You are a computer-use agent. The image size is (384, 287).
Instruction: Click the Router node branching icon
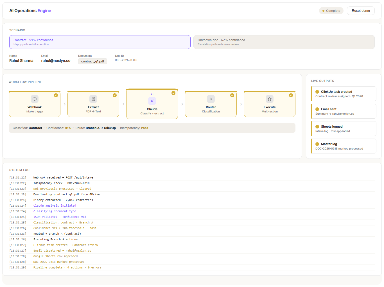pyautogui.click(x=211, y=99)
